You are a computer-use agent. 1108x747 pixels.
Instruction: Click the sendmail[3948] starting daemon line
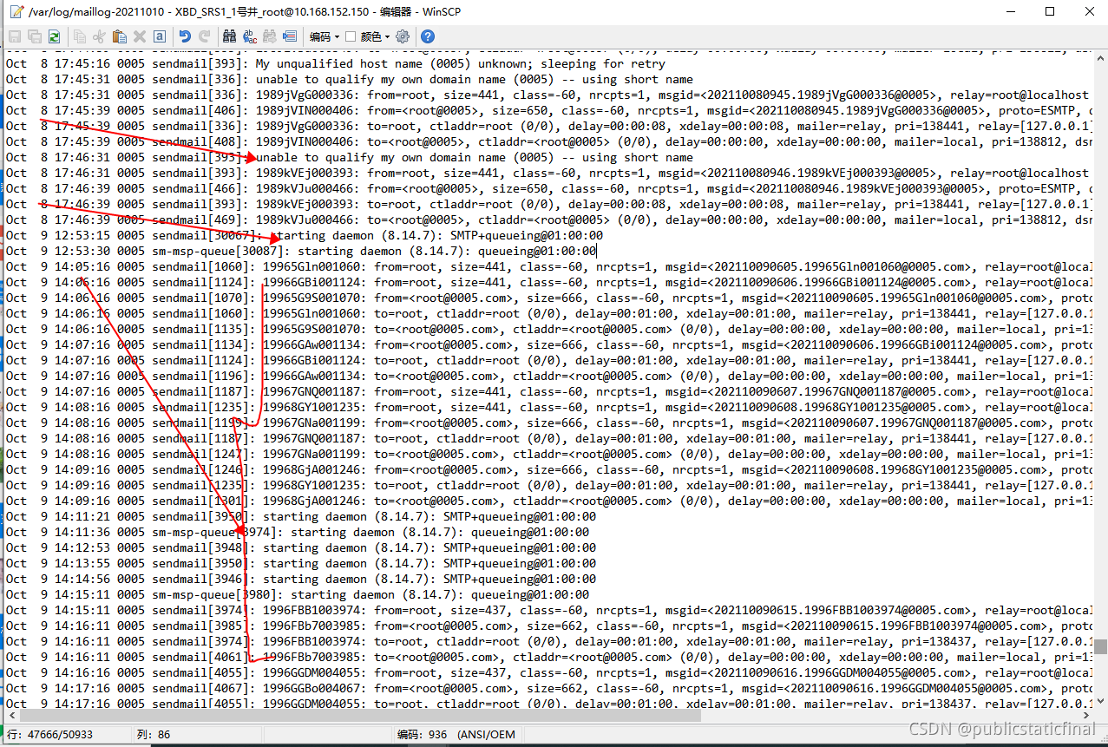[300, 547]
